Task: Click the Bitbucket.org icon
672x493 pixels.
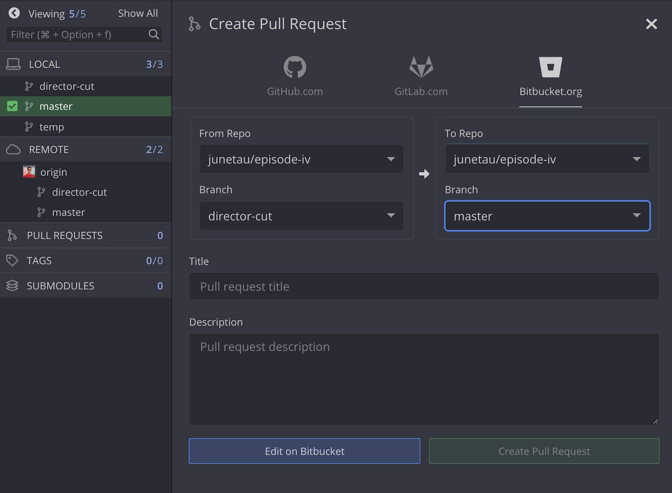Action: [x=550, y=66]
